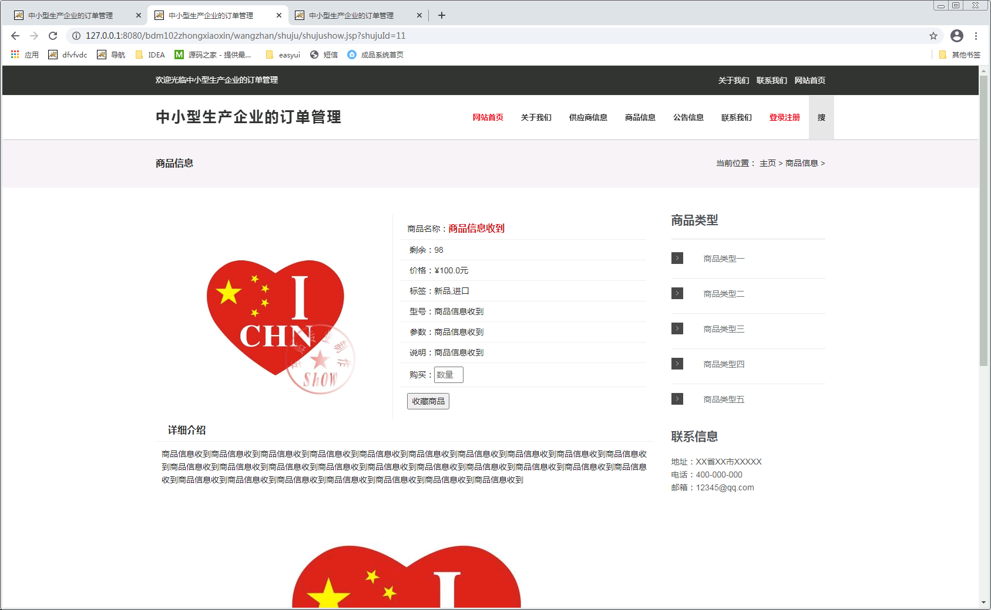Open 联系我们 in the main navigation
Viewport: 991px width, 610px height.
click(x=737, y=117)
